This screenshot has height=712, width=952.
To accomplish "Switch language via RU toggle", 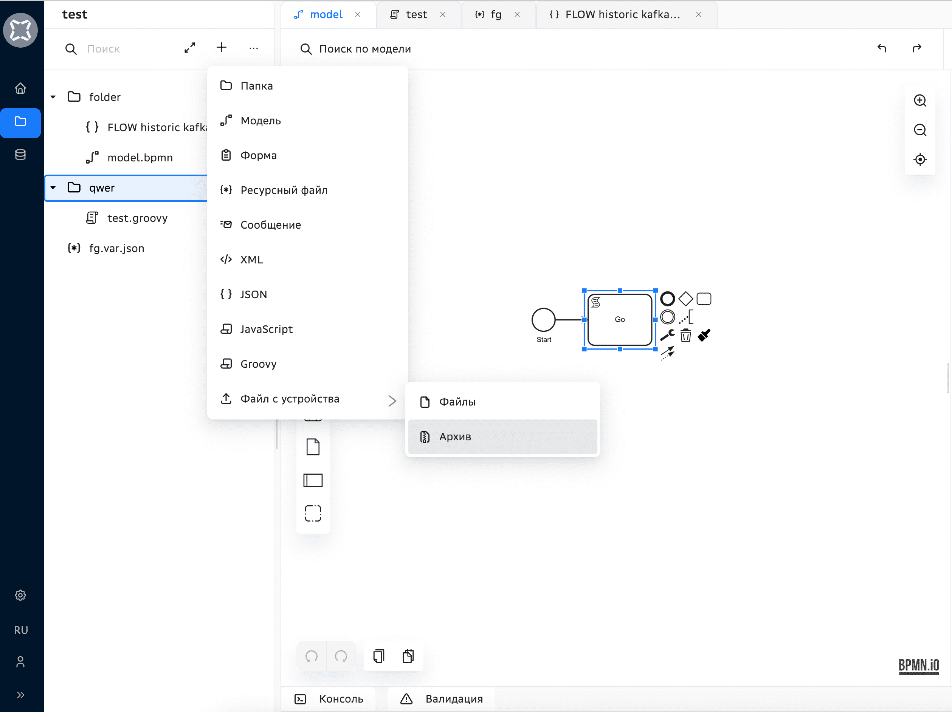I will tap(20, 630).
